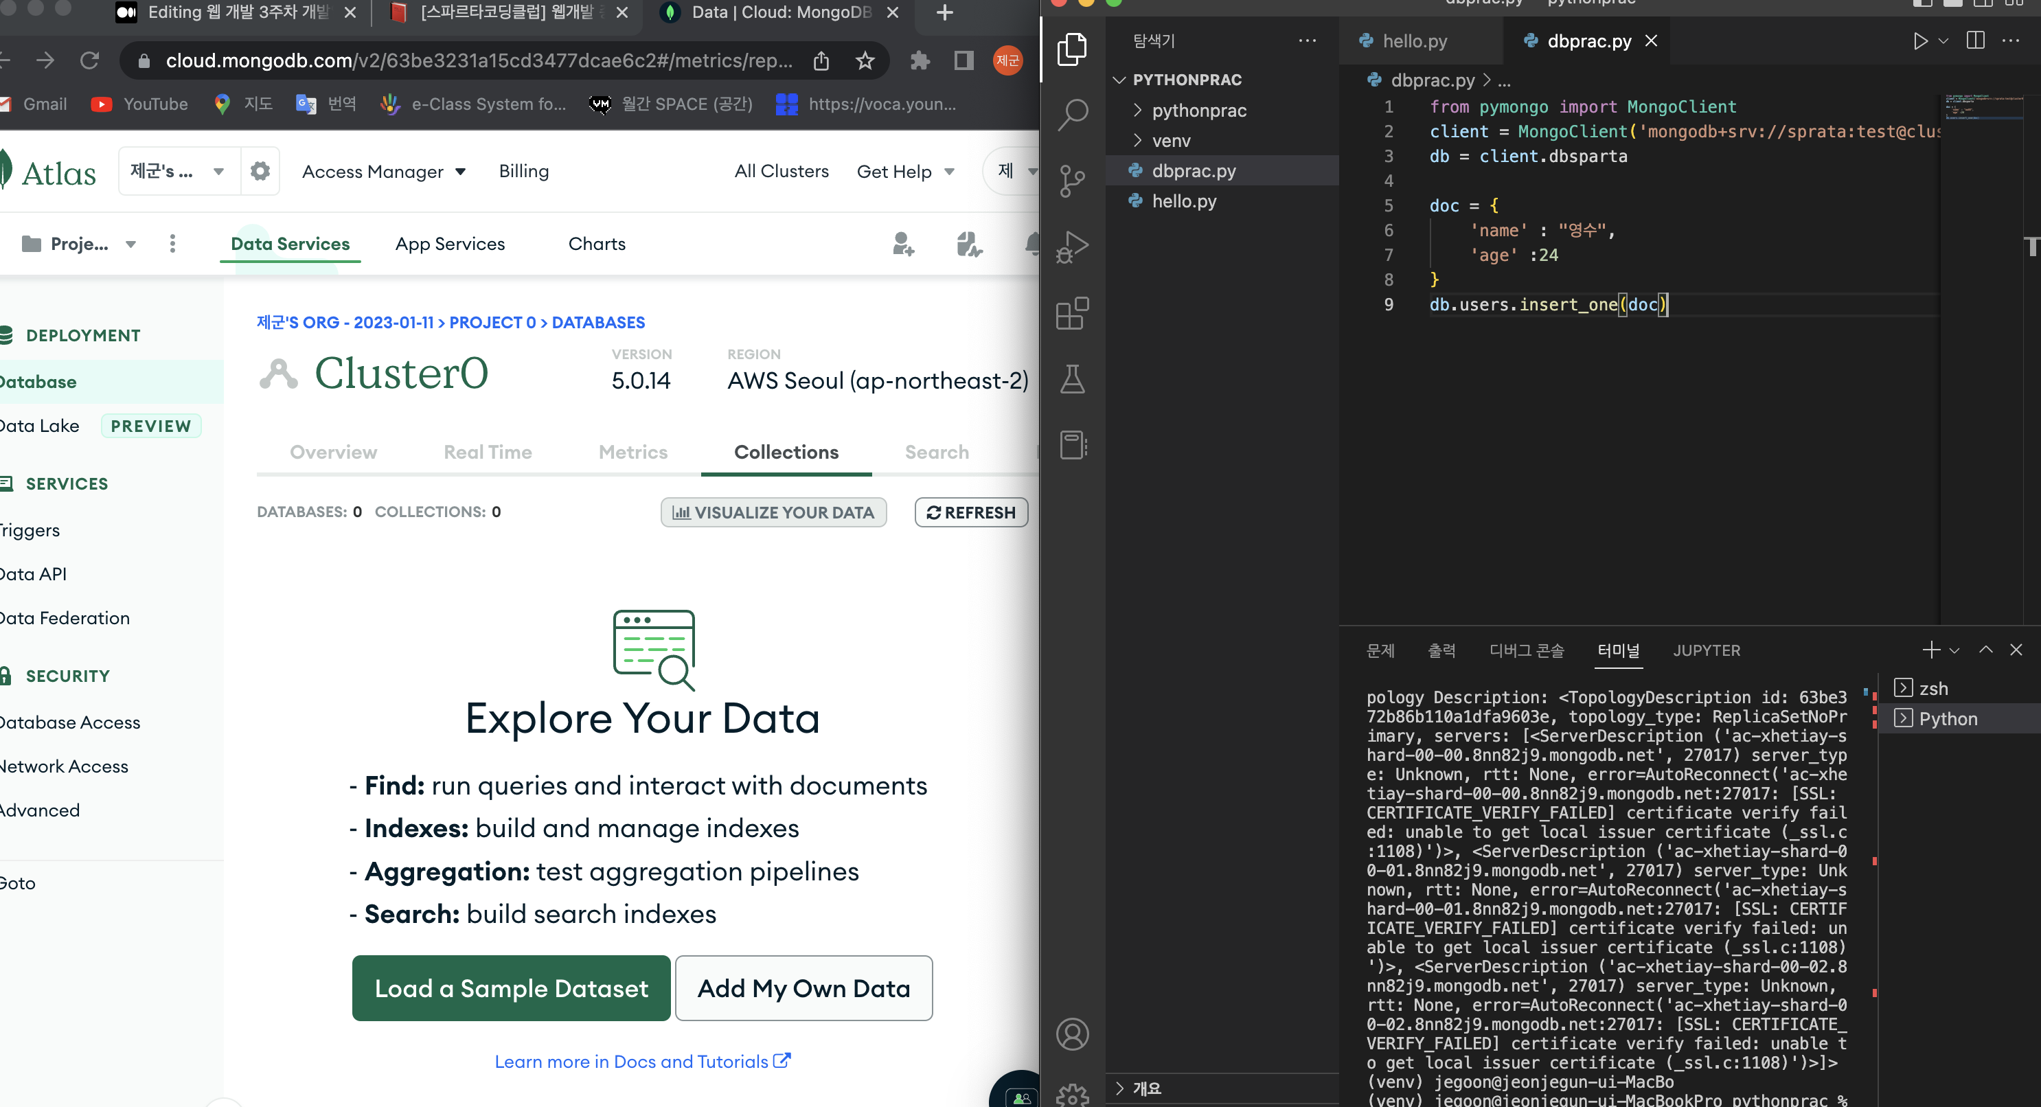This screenshot has height=1107, width=2041.
Task: Expand the Get Help dropdown
Action: [906, 171]
